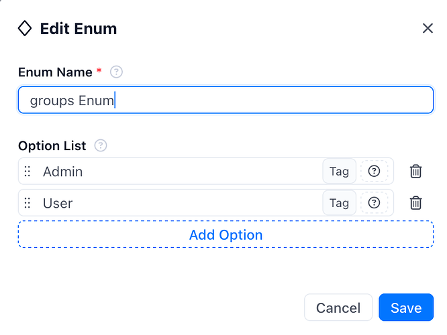This screenshot has height=335, width=447.
Task: Cancel editing the enum
Action: (x=338, y=308)
